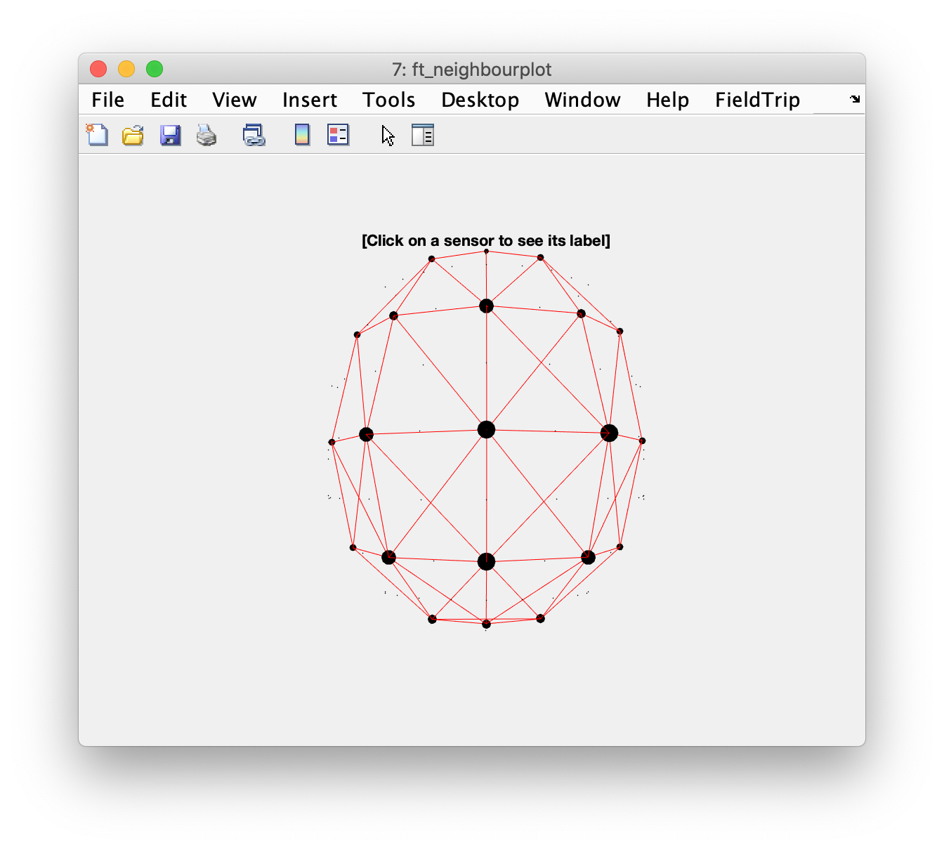
Task: Insert a colorbar via its toolbar icon
Action: pos(302,134)
